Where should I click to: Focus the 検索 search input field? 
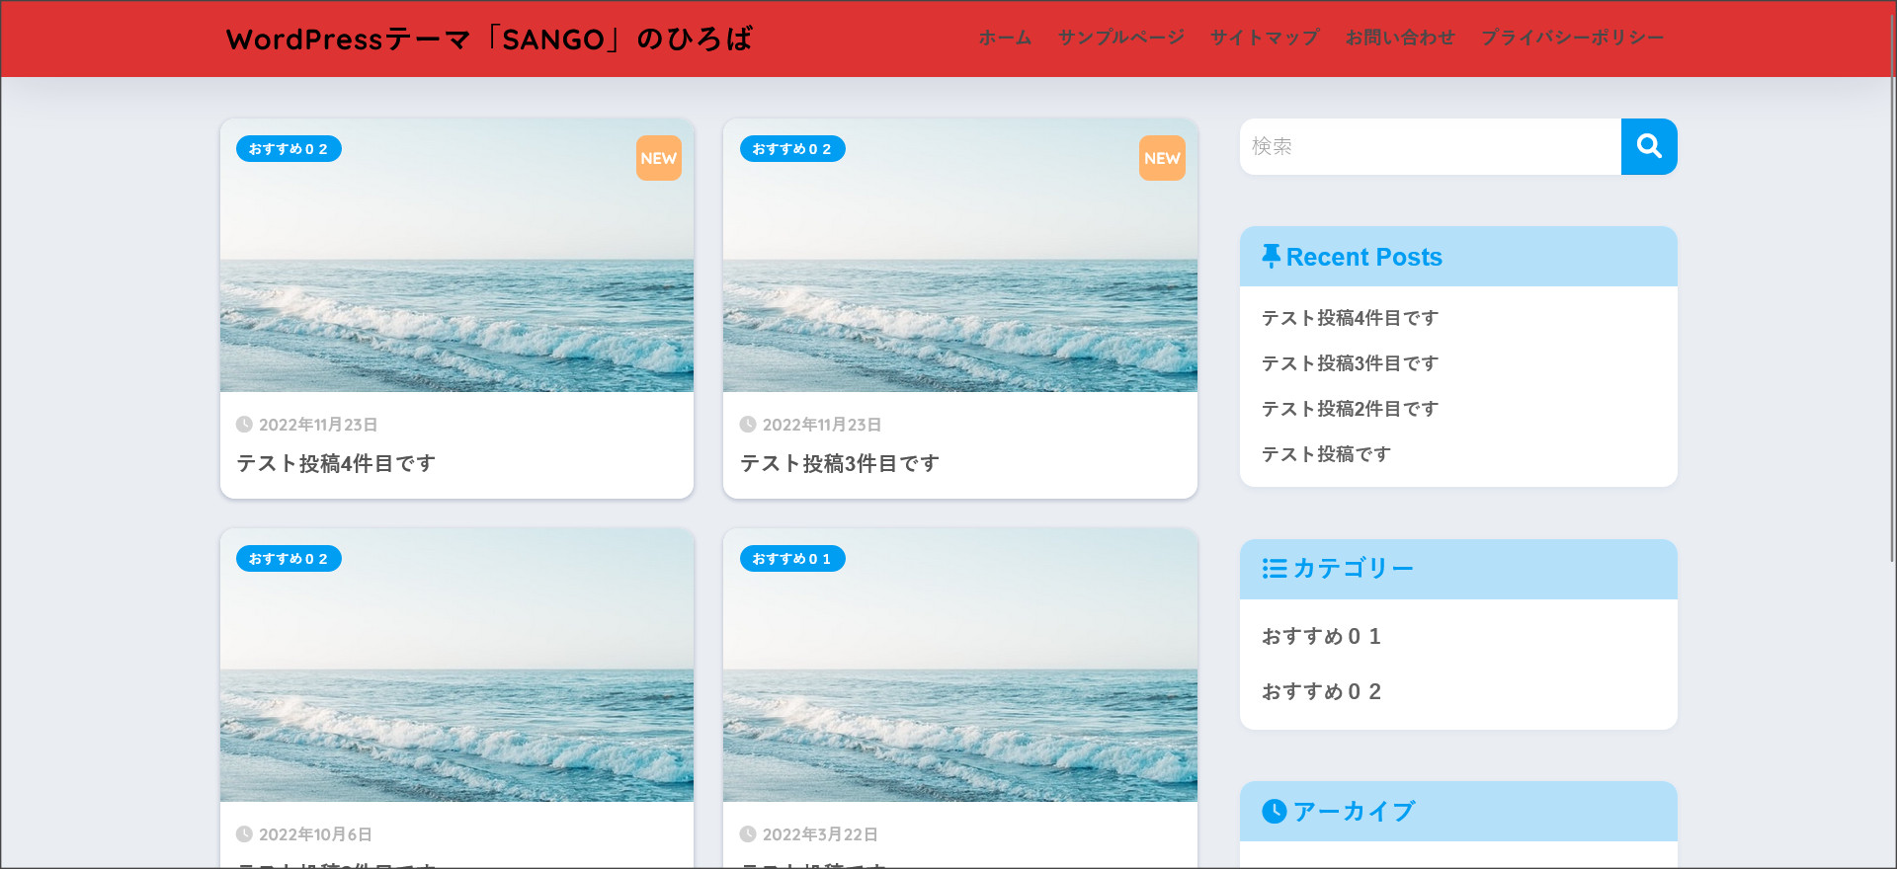(1430, 146)
